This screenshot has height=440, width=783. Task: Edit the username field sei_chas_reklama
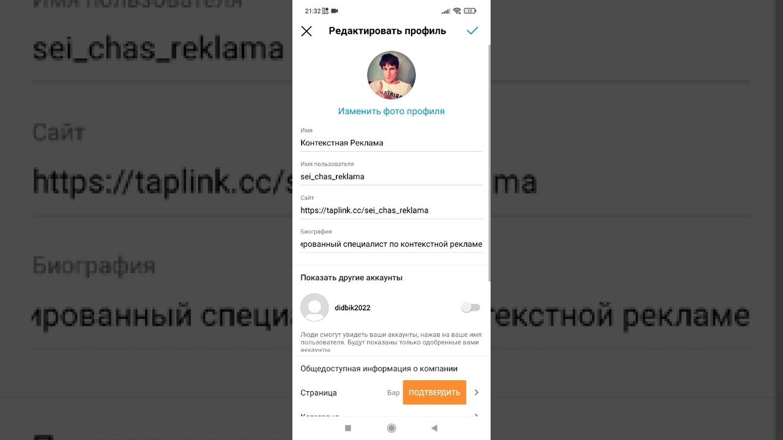click(391, 177)
